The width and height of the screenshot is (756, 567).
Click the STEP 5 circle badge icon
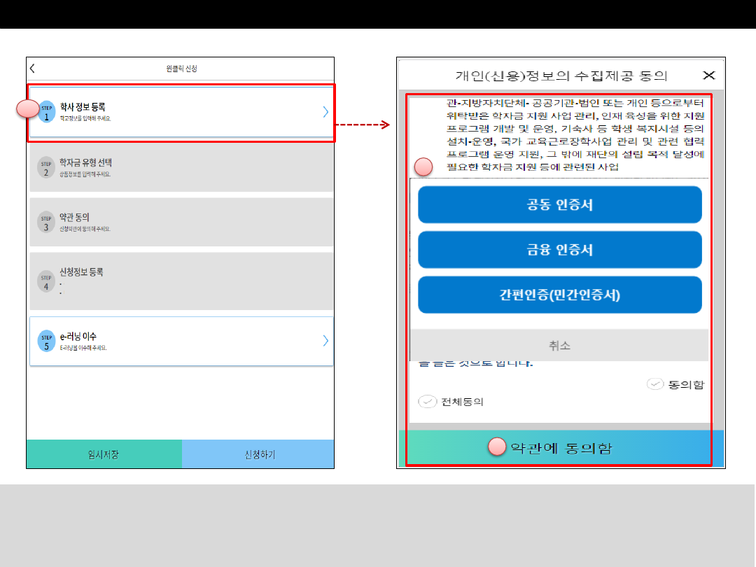pos(46,341)
